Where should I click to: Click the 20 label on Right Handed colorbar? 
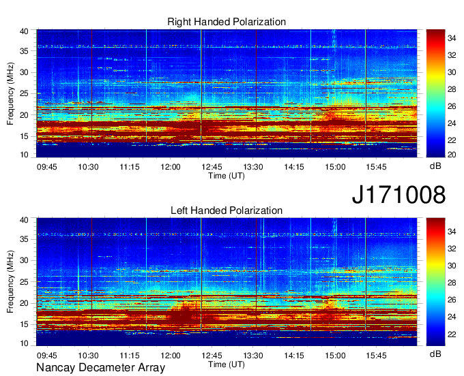[x=452, y=155]
